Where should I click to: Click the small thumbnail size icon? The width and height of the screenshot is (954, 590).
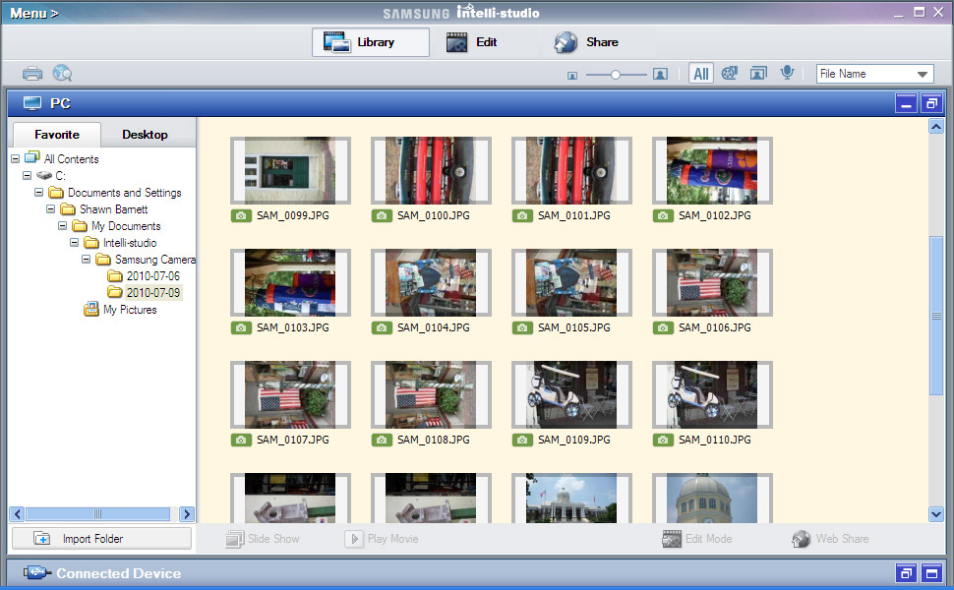(571, 75)
